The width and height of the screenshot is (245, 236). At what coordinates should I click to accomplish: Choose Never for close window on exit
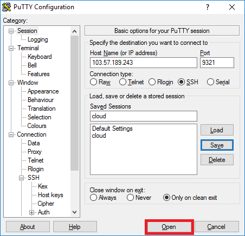point(130,198)
